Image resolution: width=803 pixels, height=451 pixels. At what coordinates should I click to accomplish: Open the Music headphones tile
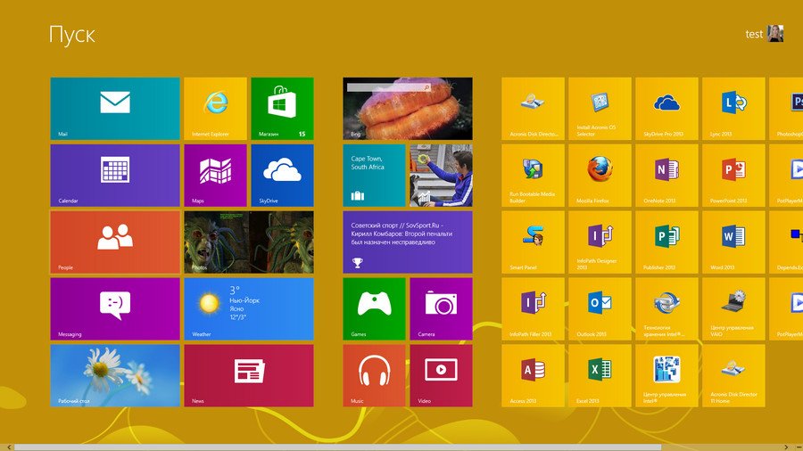tap(374, 375)
